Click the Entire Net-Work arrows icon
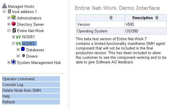 point(14,30)
